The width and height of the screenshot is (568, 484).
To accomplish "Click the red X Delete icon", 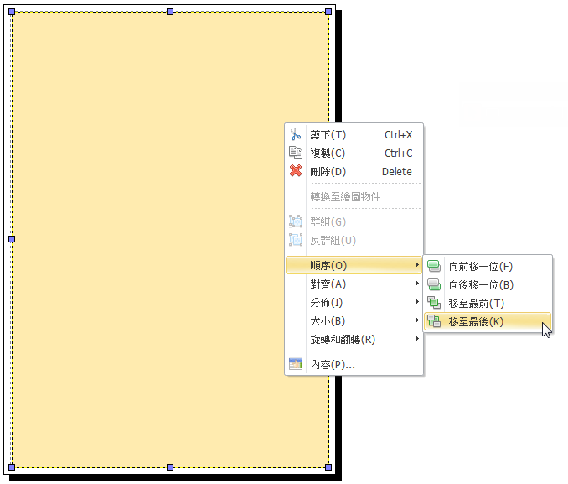I will (x=296, y=171).
